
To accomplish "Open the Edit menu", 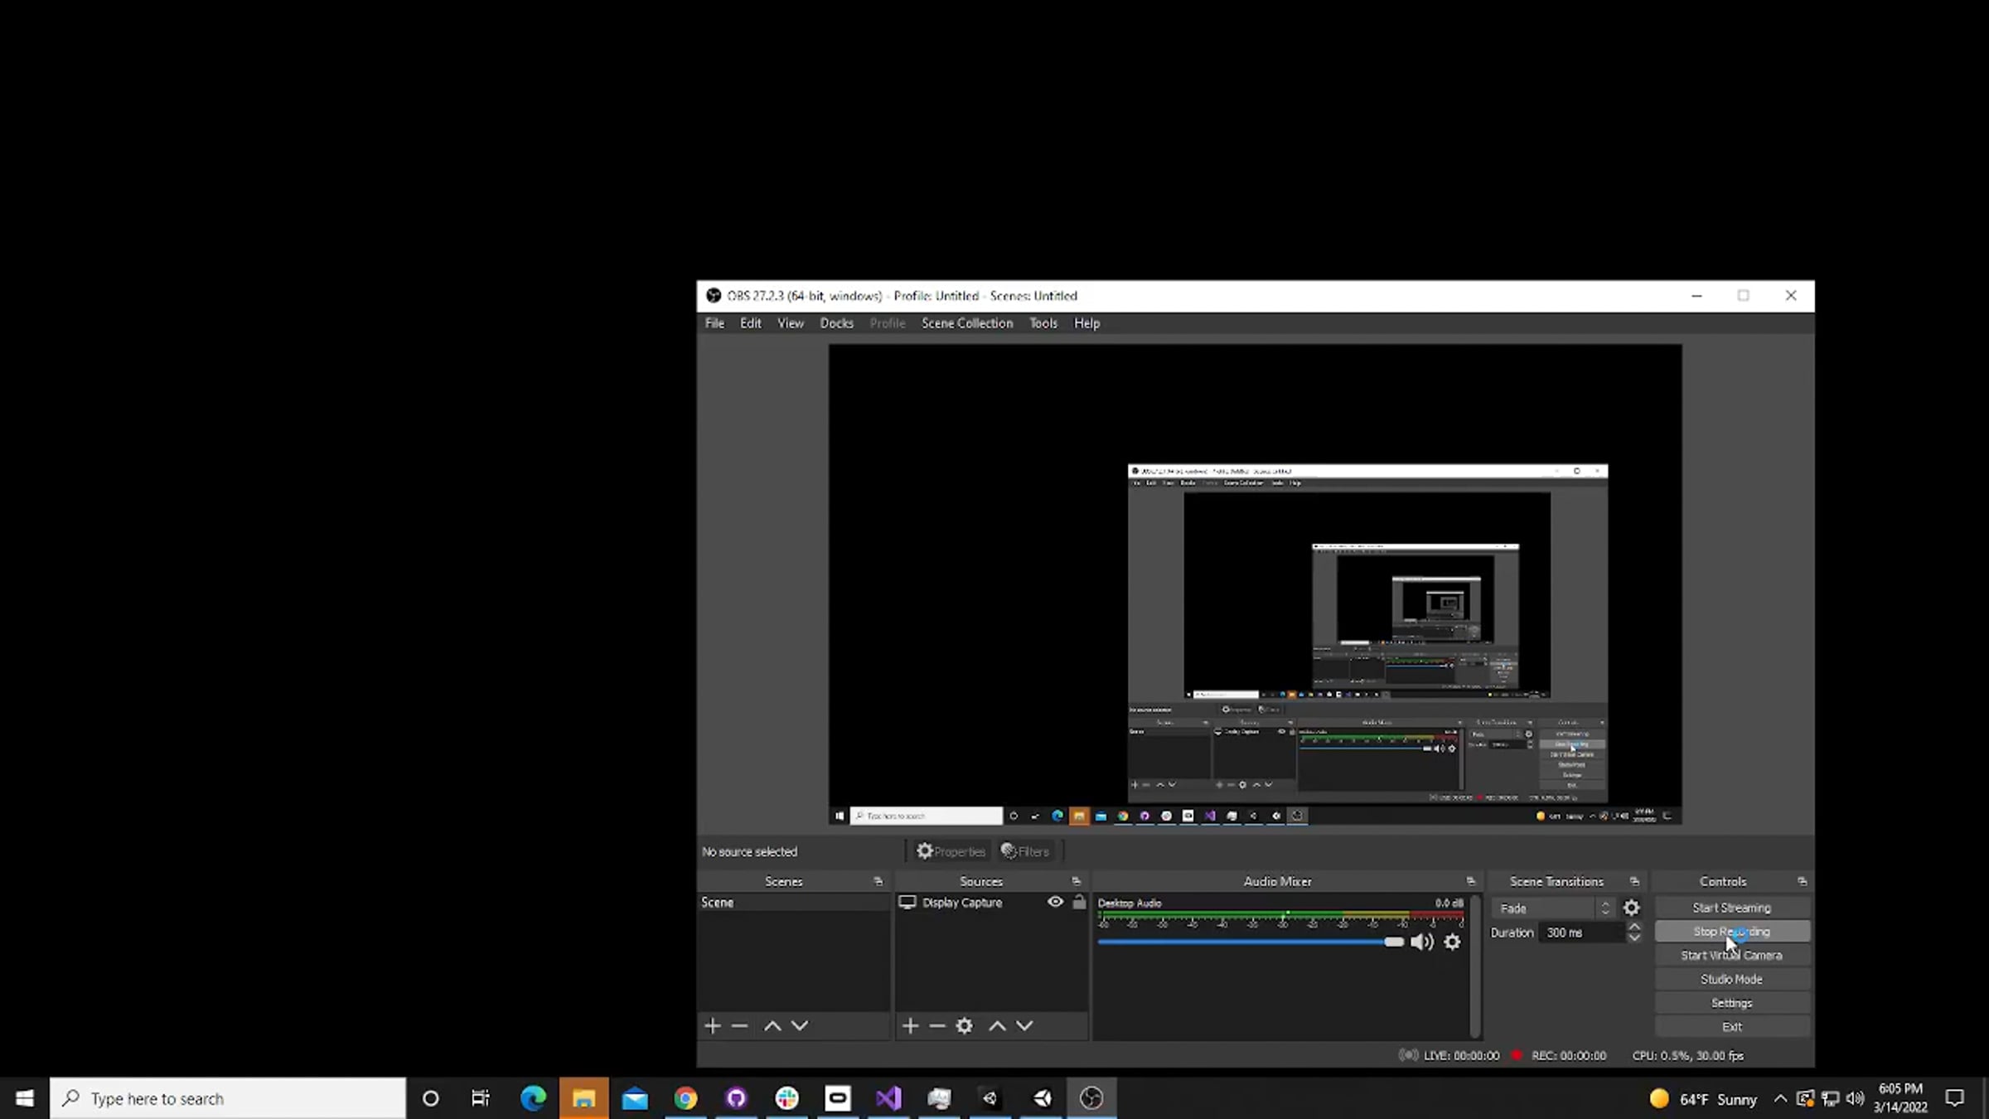I will pos(751,323).
